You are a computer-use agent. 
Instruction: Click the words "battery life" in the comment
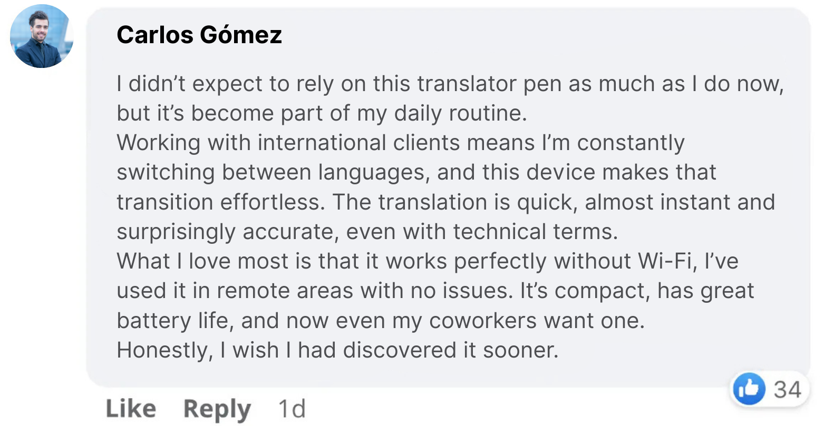tap(175, 321)
